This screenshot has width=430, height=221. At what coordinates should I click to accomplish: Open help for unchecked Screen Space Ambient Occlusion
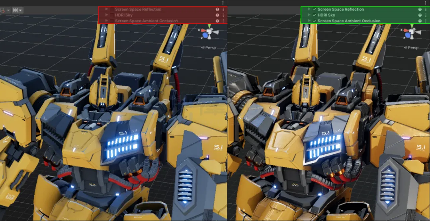pyautogui.click(x=217, y=21)
